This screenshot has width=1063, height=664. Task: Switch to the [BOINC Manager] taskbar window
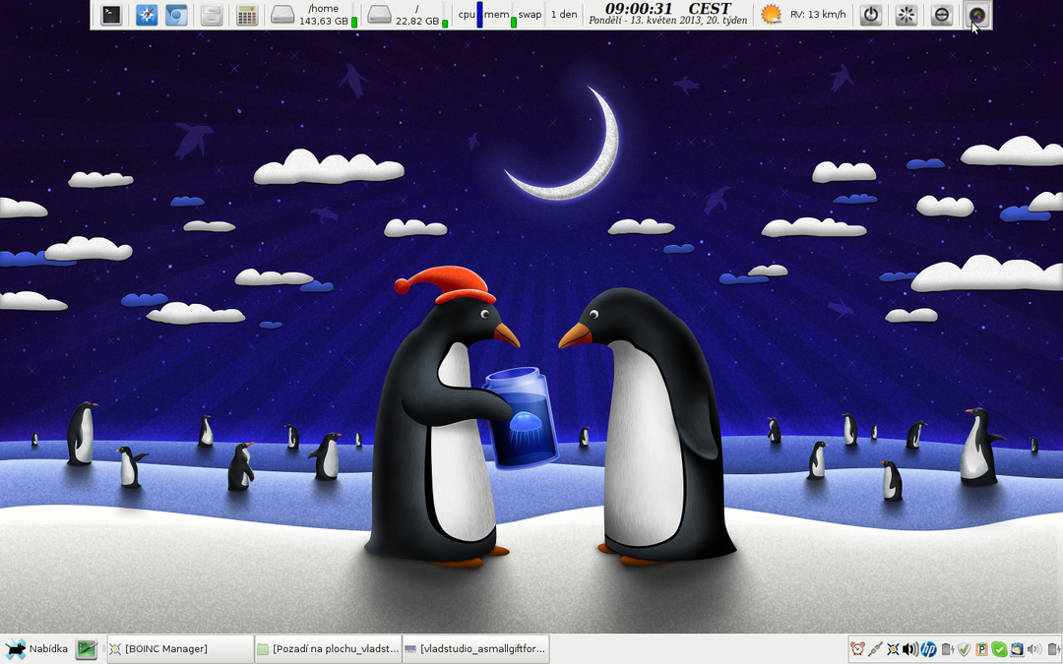pos(180,649)
